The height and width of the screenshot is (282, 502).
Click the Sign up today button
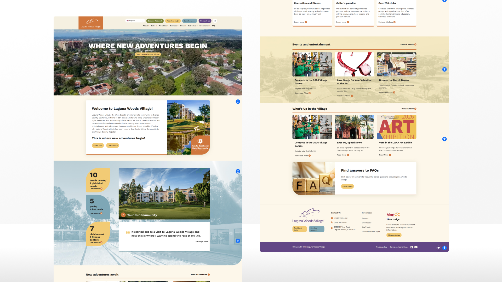(x=394, y=235)
